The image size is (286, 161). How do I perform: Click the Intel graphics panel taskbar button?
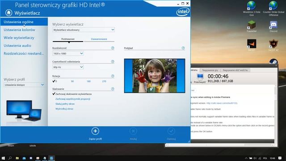(x=52, y=158)
